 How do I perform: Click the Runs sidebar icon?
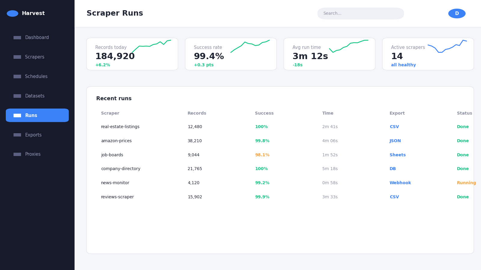pos(17,115)
